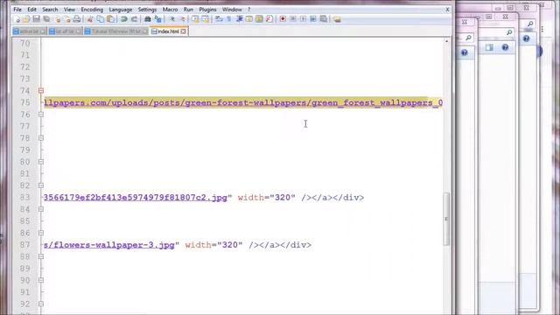The image size is (560, 315).
Task: Close the index.html tab via its X
Action: (x=183, y=31)
